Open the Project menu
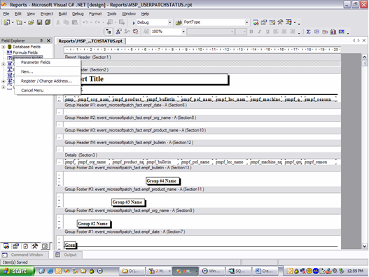The width and height of the screenshot is (369, 277). (x=47, y=14)
